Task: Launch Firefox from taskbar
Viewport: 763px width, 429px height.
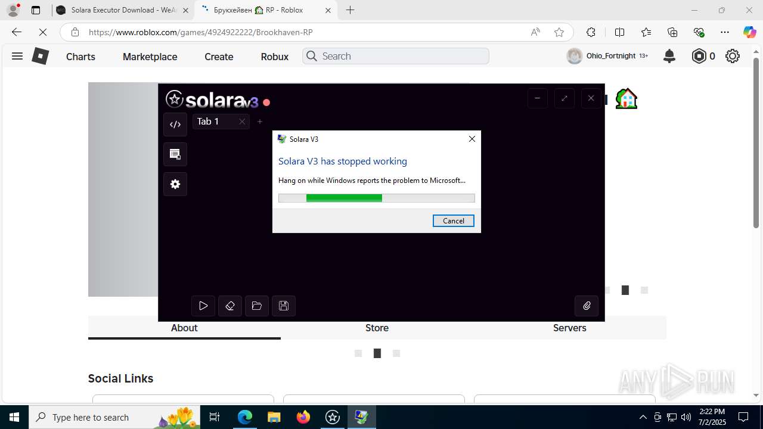Action: pos(303,417)
